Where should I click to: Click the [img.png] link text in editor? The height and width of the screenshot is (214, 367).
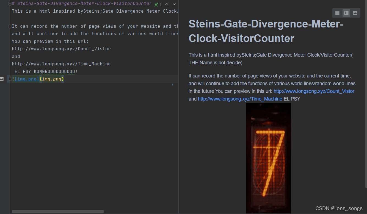(27, 79)
